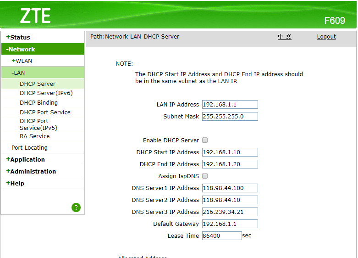The width and height of the screenshot is (358, 258).
Task: Focus the Default Gateway input field
Action: tap(230, 224)
